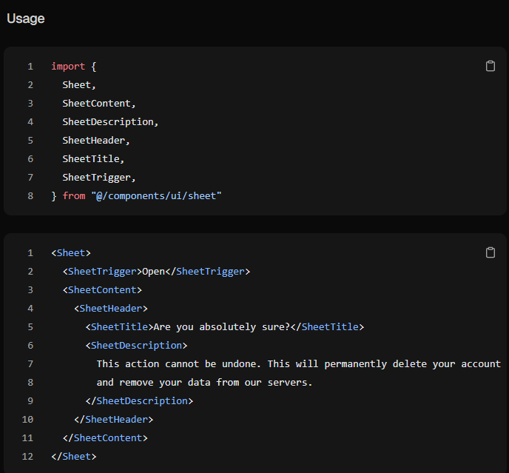The image size is (509, 473).
Task: Click the opening <SheetDescription> tag
Action: [136, 346]
